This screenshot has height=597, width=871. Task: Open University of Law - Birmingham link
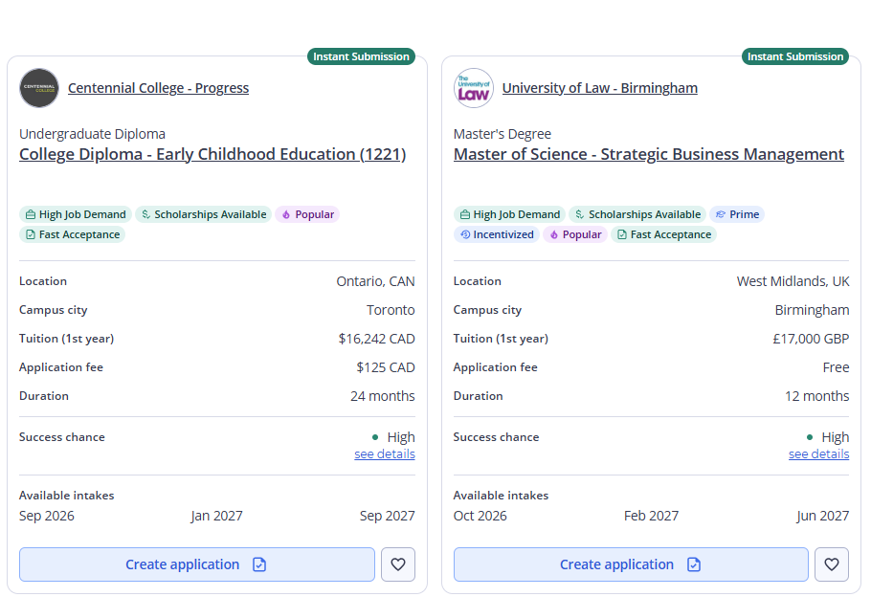coord(600,88)
